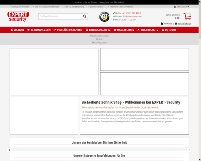Viewport: 201px width, 161px height.
Task: Click the top TRESOR10 promo banner text
Action: coord(99,2)
